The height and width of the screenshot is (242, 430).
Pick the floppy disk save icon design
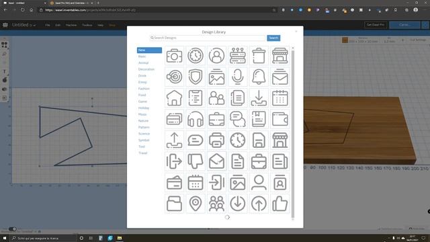(259, 140)
